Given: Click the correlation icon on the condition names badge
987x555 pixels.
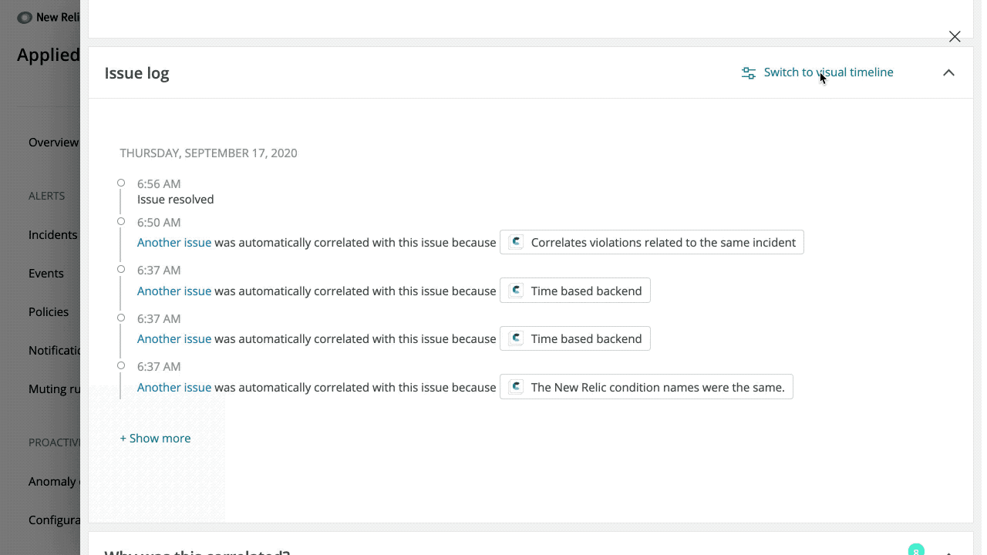Looking at the screenshot, I should click(515, 386).
